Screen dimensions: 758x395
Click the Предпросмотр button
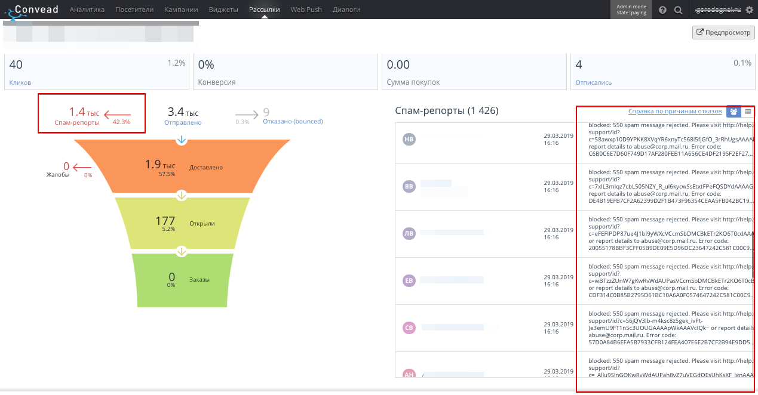pos(724,33)
